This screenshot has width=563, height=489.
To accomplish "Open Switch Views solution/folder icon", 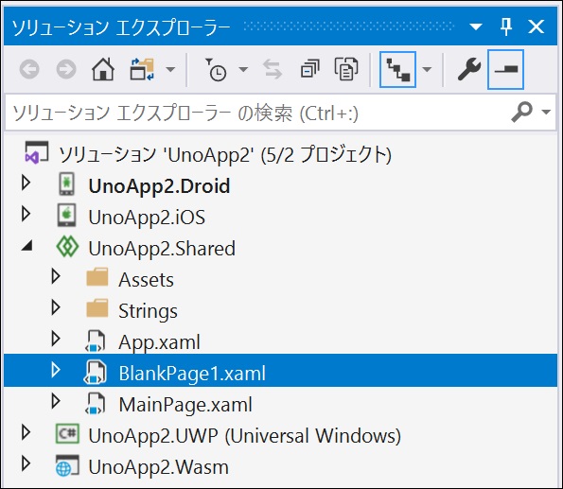I will (142, 69).
